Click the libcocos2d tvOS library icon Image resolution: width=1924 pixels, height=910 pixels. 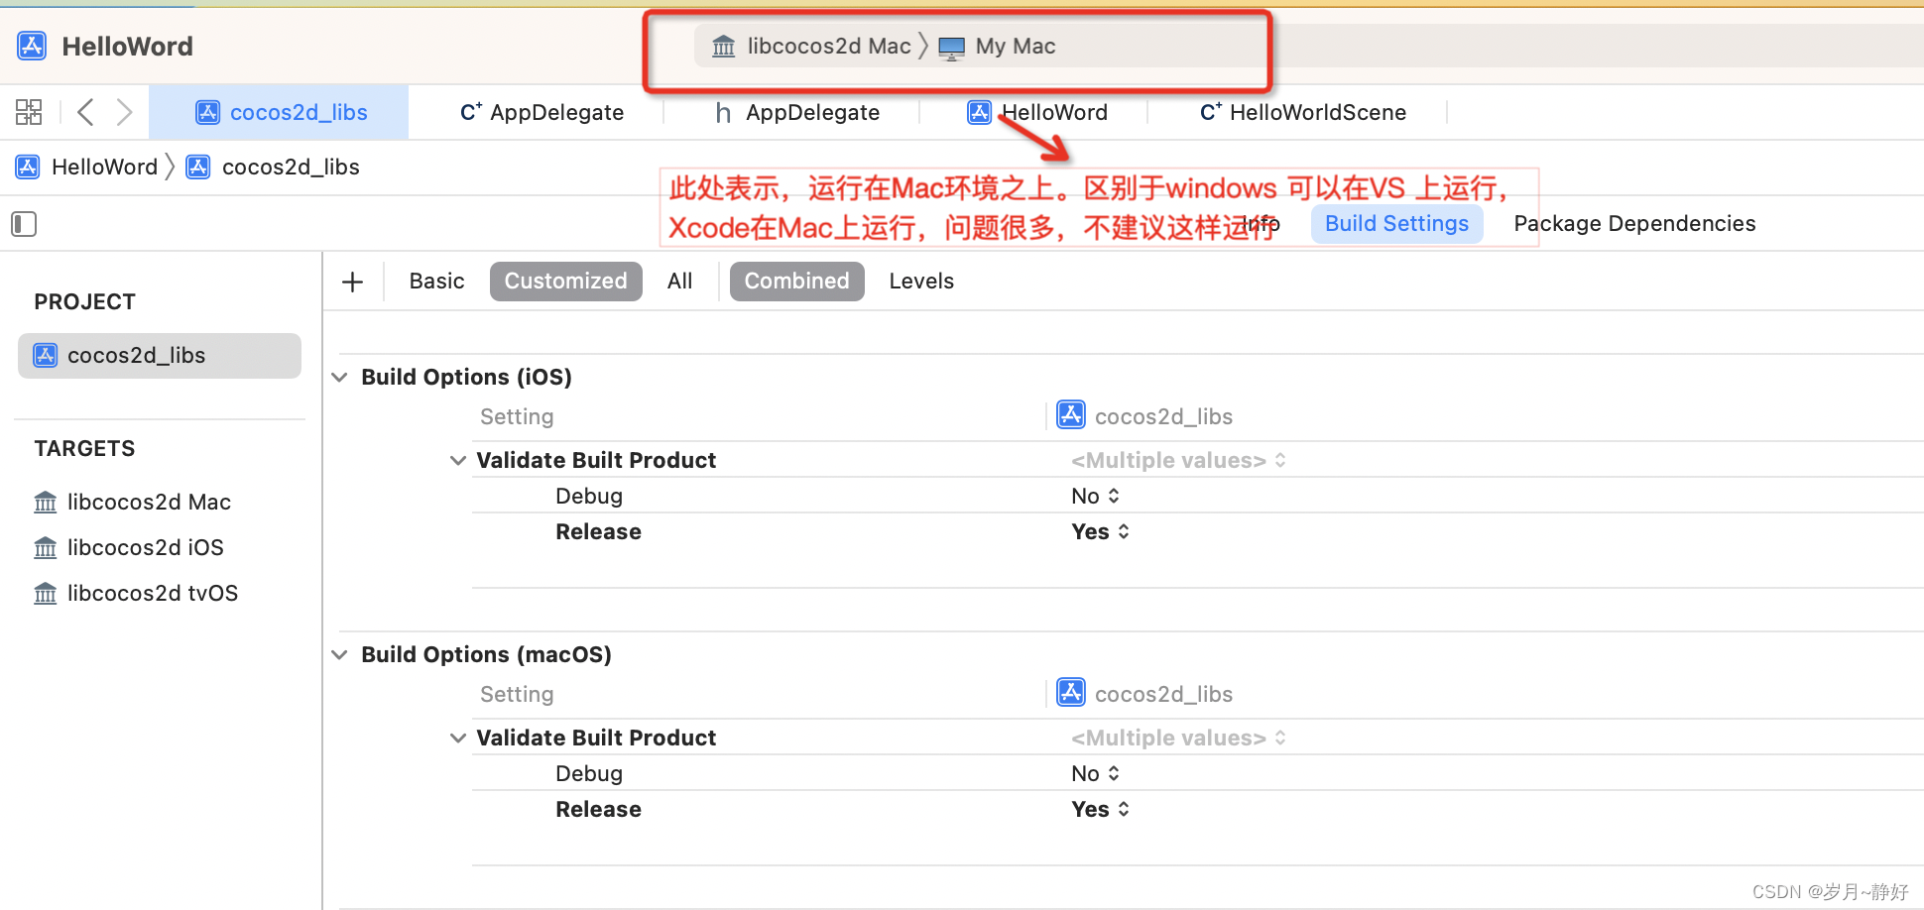click(46, 593)
